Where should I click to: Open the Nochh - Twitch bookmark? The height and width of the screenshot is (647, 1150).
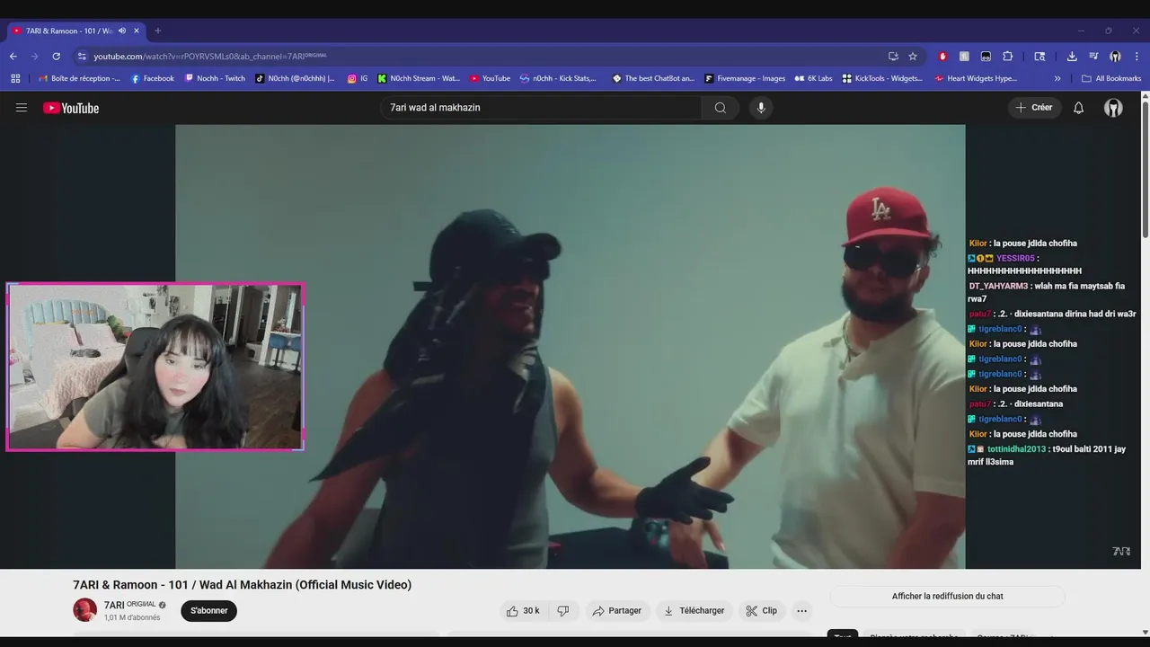pos(215,78)
